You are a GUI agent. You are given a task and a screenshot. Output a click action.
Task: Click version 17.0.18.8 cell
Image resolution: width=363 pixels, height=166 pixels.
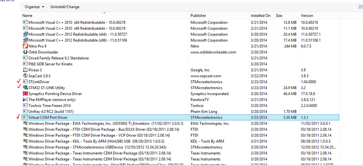point(307,94)
